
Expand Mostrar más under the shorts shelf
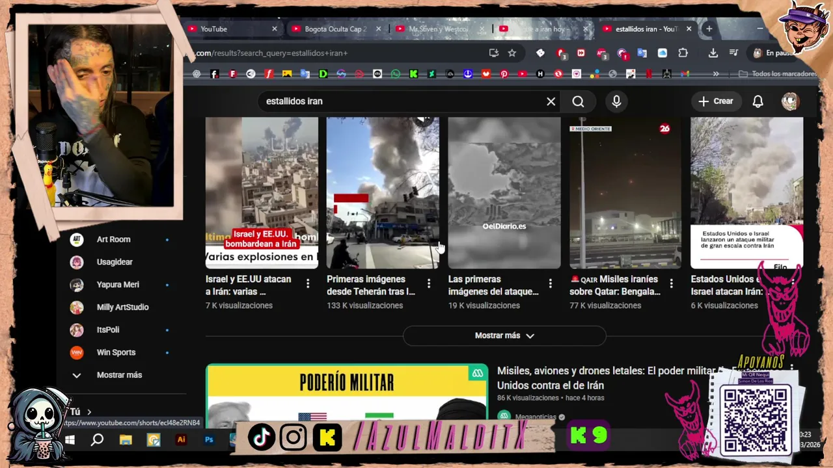coord(504,335)
